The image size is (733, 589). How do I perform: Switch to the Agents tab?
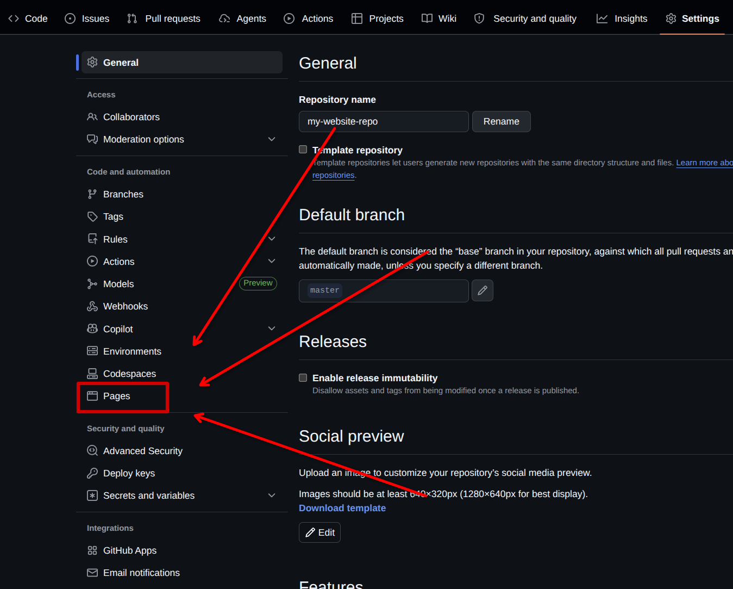[242, 18]
